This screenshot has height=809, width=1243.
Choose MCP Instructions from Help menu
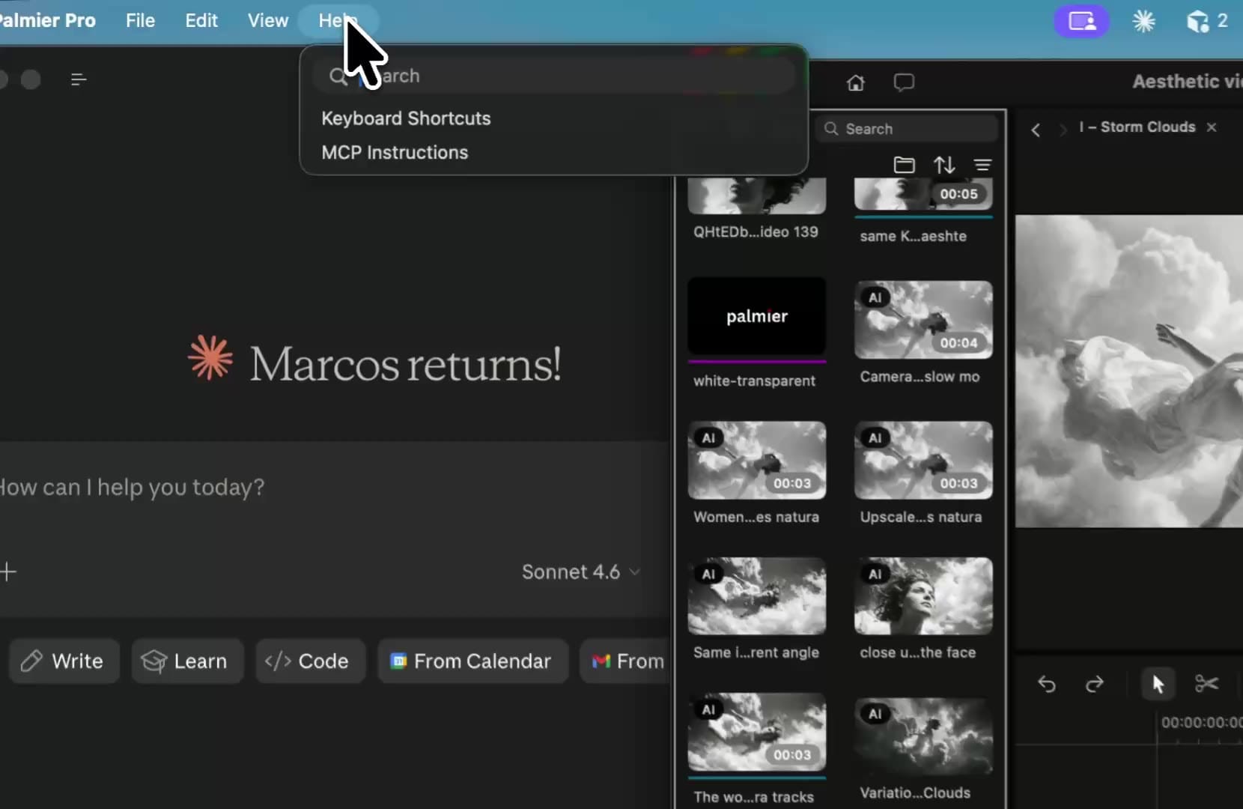click(x=395, y=152)
